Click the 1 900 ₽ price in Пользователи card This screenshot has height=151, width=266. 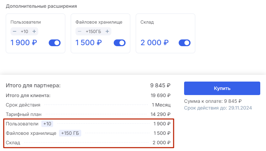[x=24, y=43]
